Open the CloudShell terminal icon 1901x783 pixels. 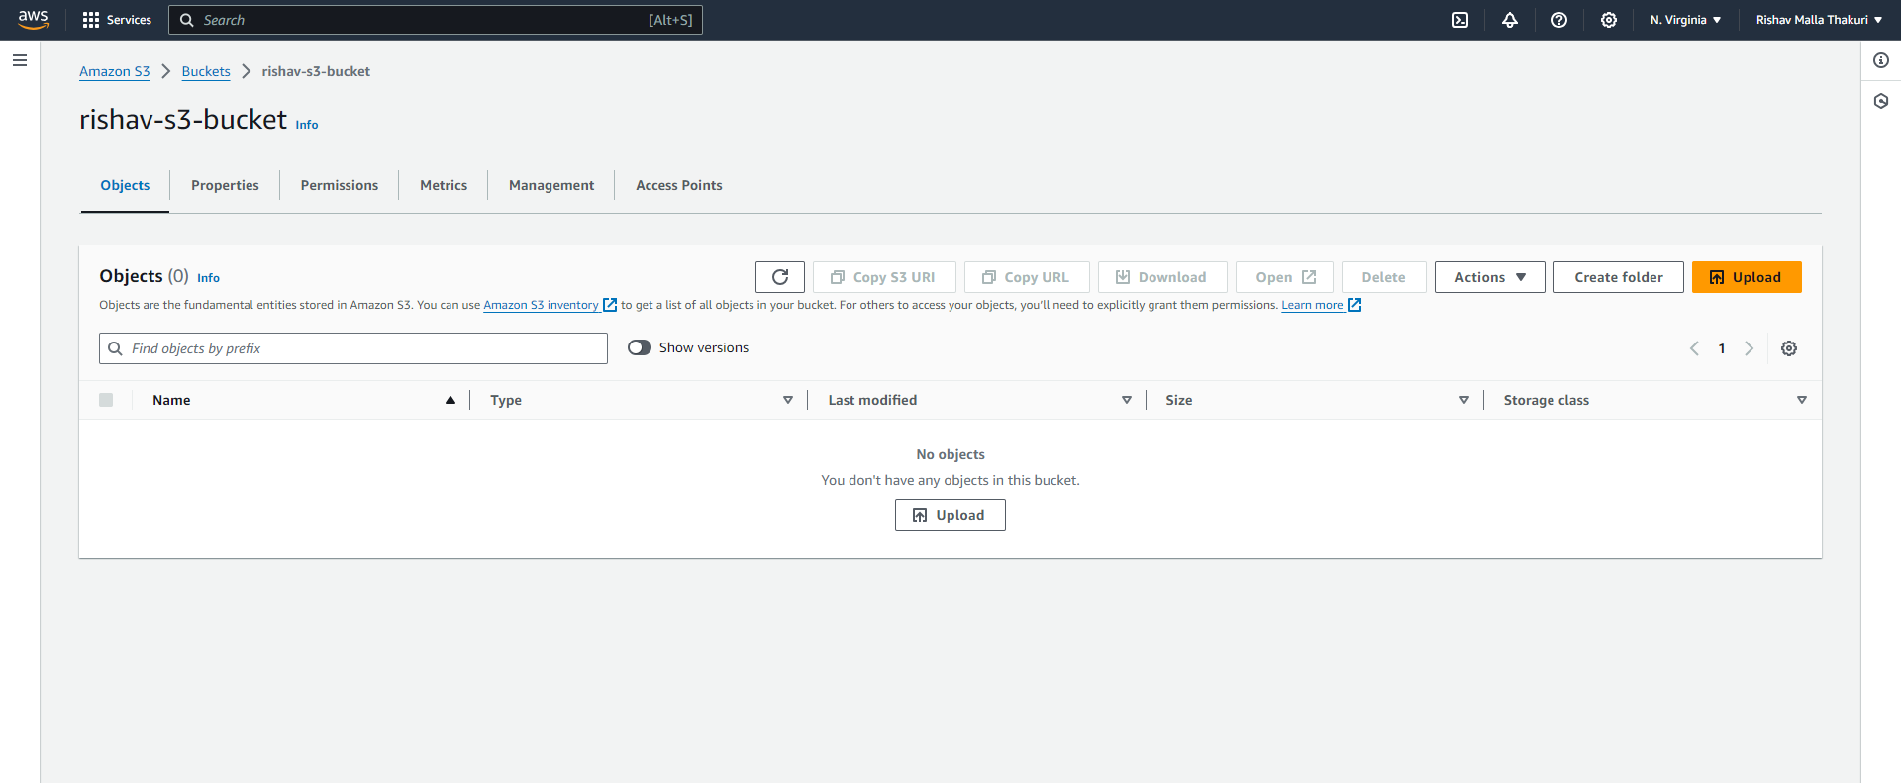1460,20
